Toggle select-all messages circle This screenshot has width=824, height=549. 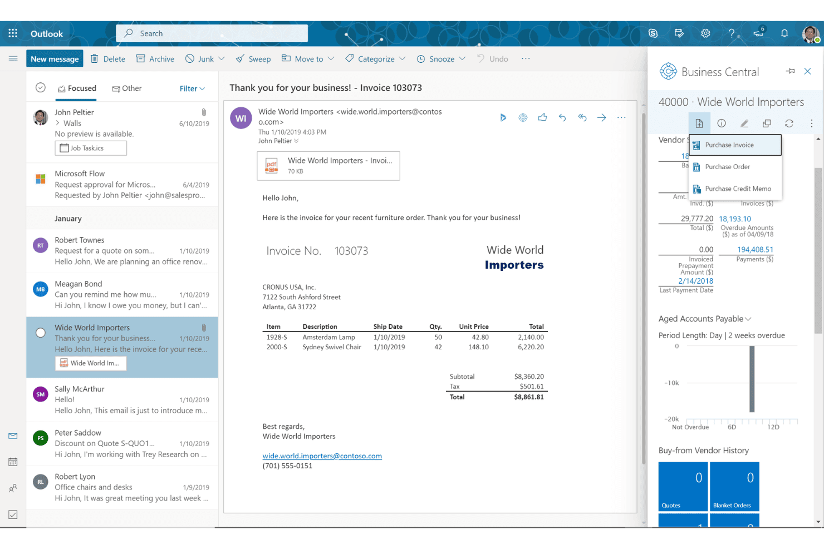point(41,87)
